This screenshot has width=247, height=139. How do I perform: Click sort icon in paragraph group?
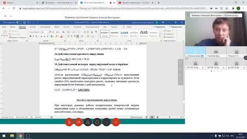pos(92,32)
